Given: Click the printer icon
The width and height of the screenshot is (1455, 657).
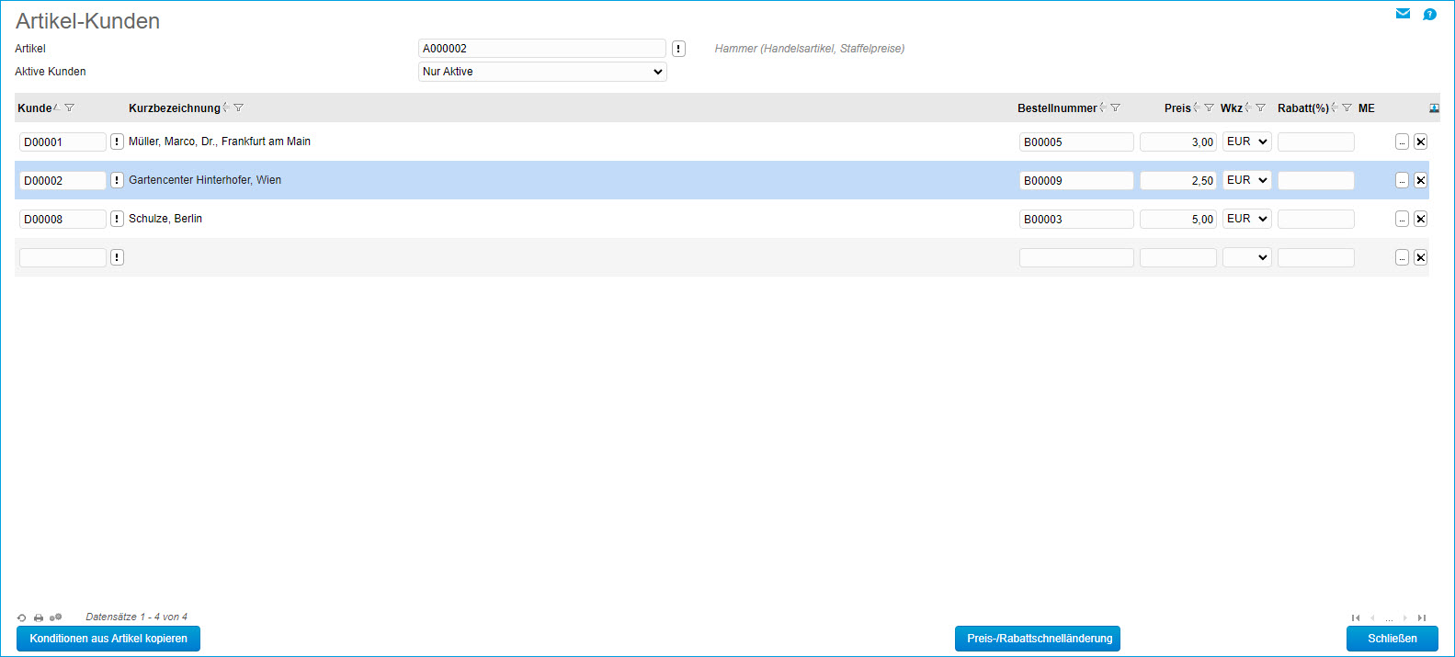Looking at the screenshot, I should coord(39,617).
